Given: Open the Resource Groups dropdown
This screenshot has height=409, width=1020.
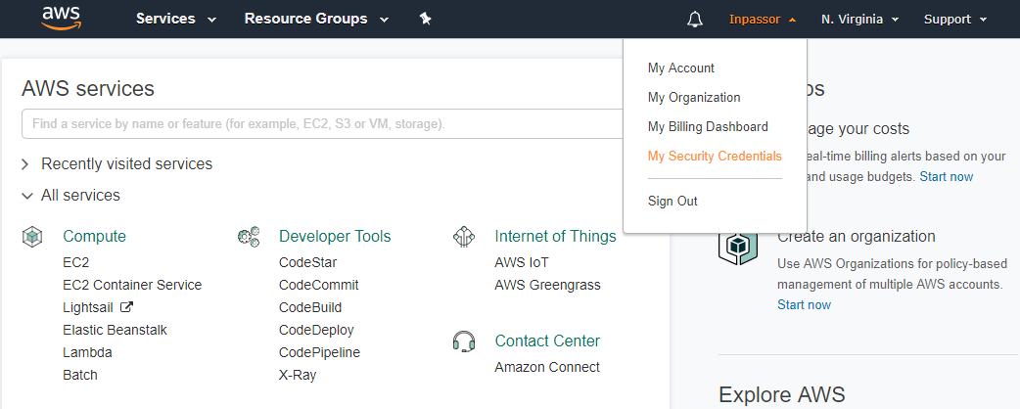Looking at the screenshot, I should pos(316,19).
